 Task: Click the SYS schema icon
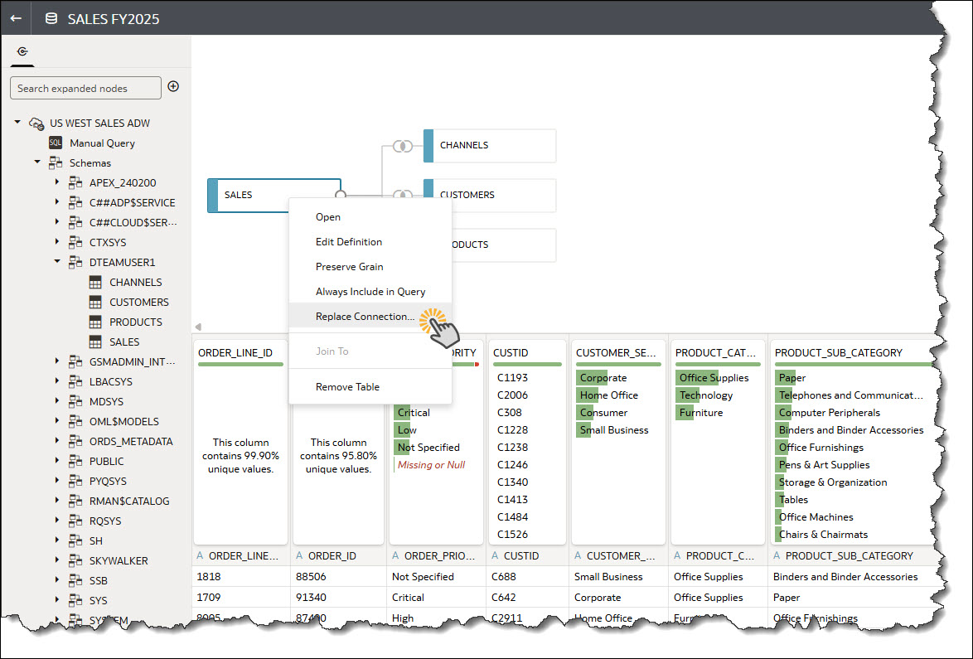point(75,600)
